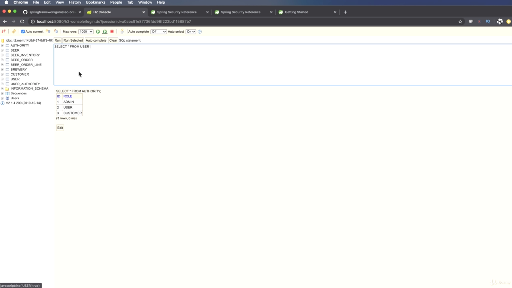Open the Auto complete Off dropdown

tap(158, 32)
